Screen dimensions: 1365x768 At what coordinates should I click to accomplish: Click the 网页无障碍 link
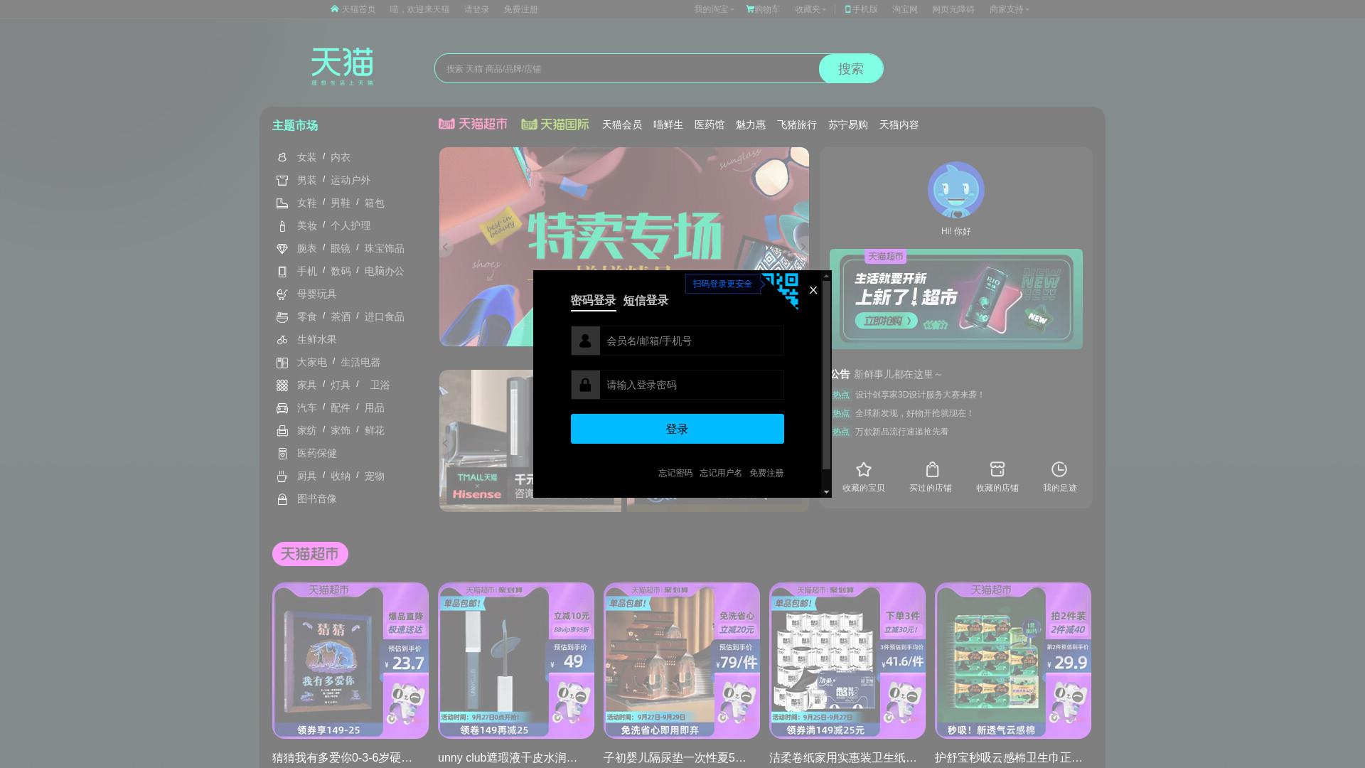[x=953, y=9]
